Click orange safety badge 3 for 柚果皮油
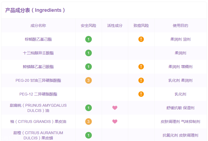Screen dimensions: 208x141 pyautogui.click(x=88, y=122)
